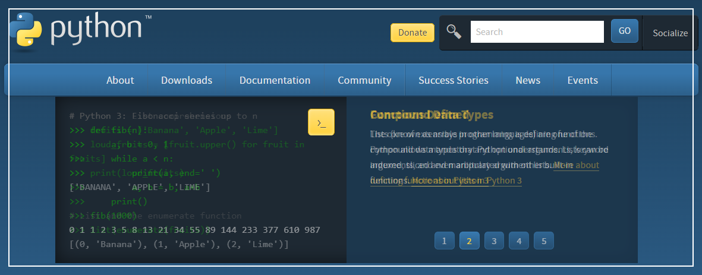702x275 pixels.
Task: Click the 'More about' link after 'with other built-in'
Action: click(x=576, y=166)
